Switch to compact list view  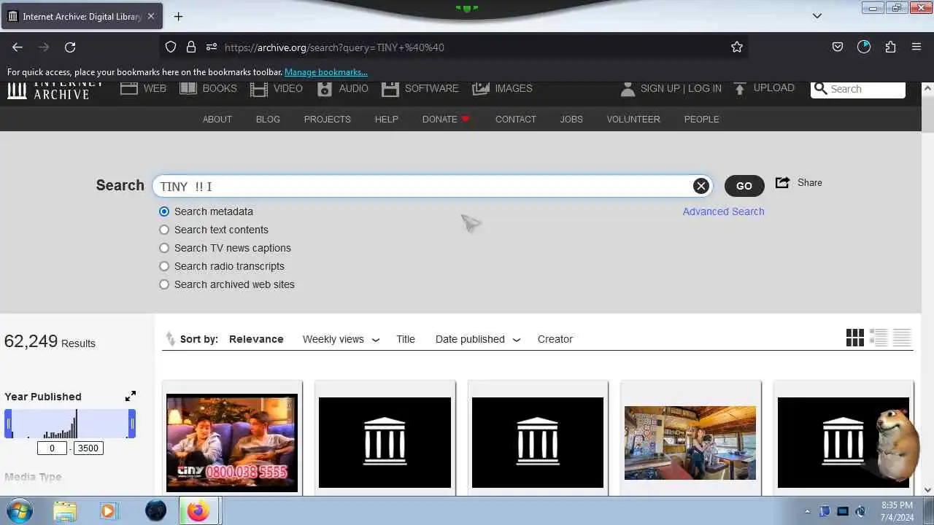[902, 338]
